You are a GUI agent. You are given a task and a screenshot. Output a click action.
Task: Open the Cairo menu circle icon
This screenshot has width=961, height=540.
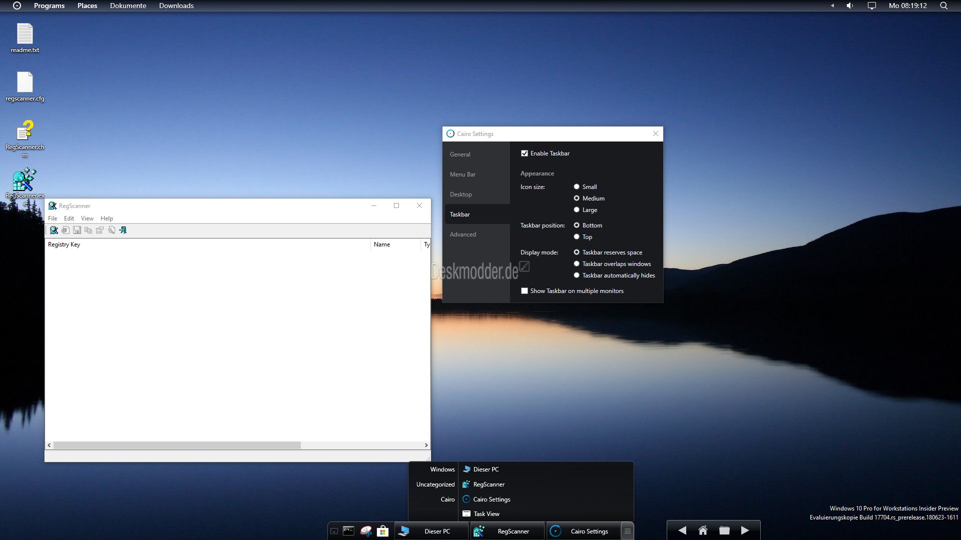coord(17,5)
